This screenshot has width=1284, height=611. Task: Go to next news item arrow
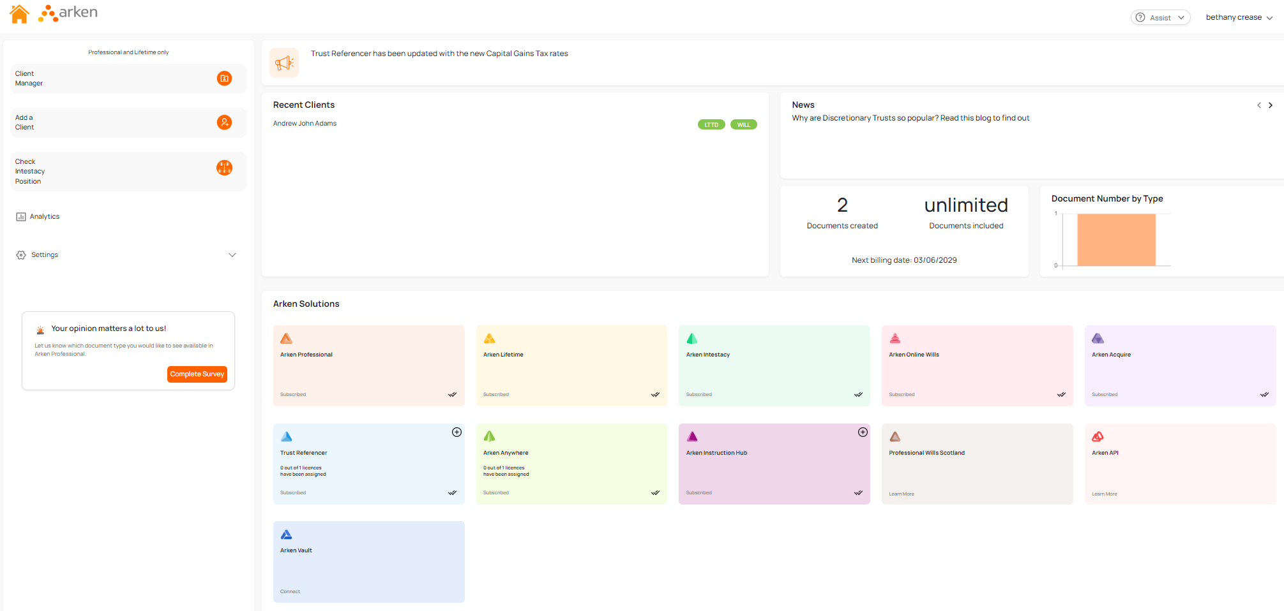(1271, 105)
